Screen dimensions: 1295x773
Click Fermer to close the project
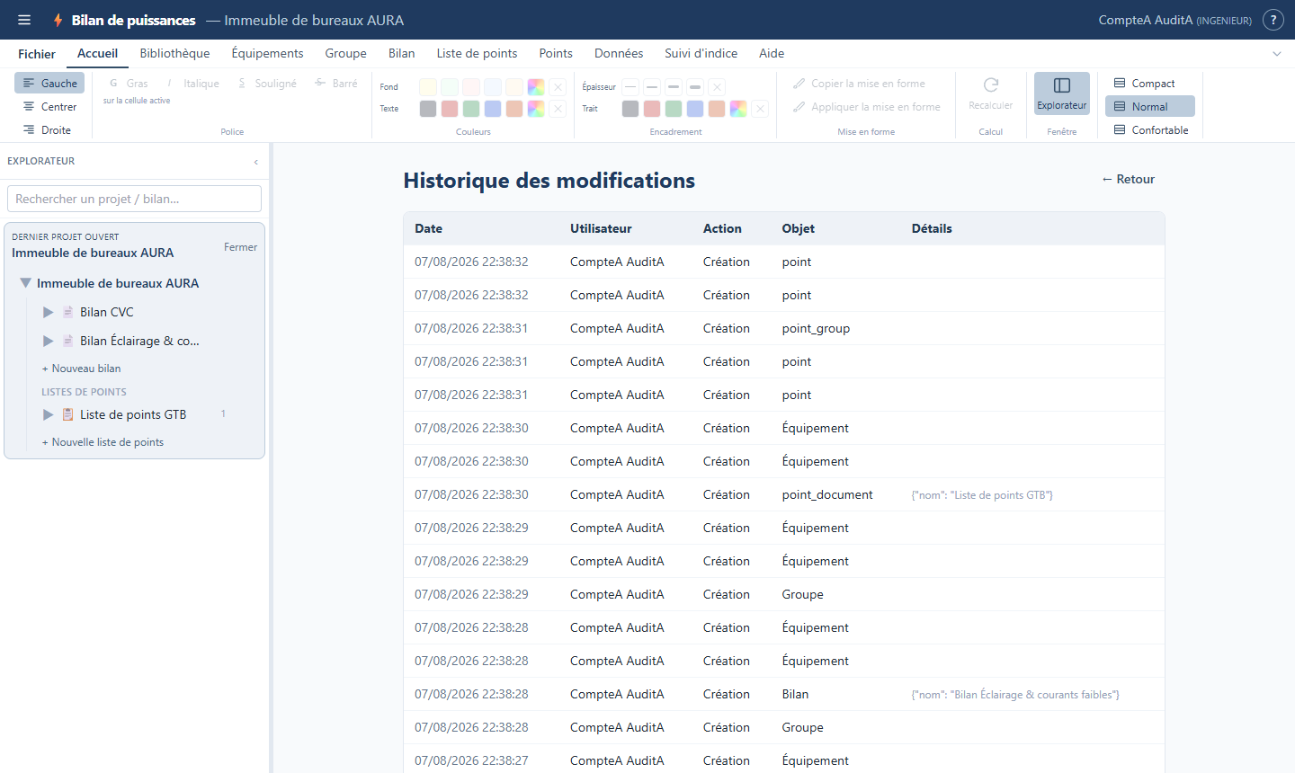click(x=240, y=247)
